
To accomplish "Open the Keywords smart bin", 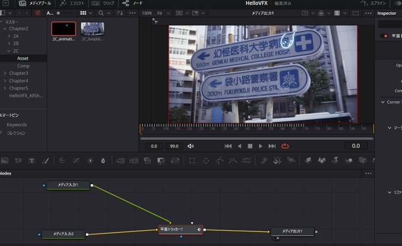I will click(17, 124).
